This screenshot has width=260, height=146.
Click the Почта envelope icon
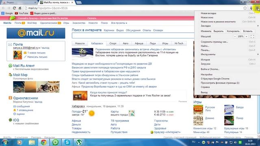click(10, 44)
